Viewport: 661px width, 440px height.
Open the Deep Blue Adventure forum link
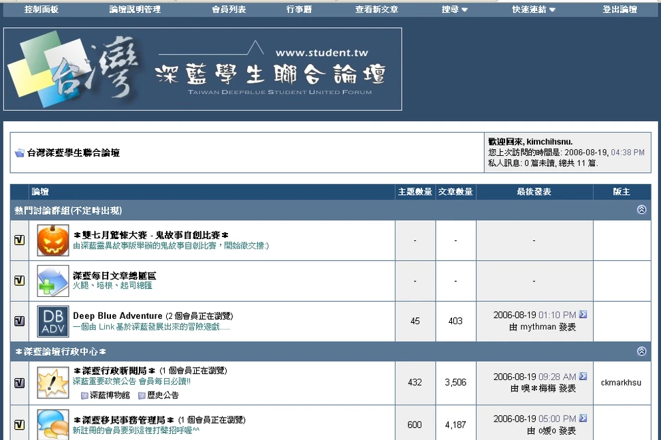(x=118, y=316)
